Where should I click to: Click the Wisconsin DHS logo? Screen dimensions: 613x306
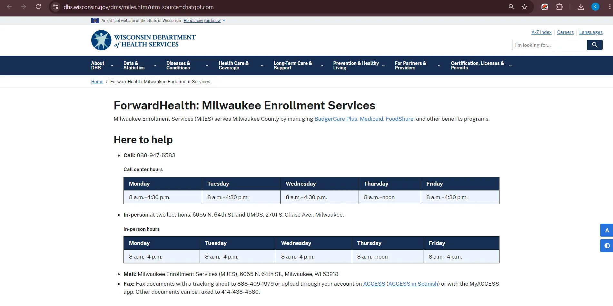pyautogui.click(x=143, y=40)
